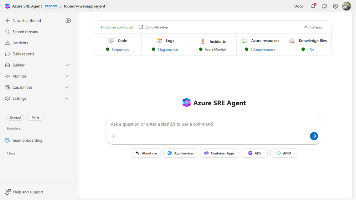This screenshot has width=356, height=200.
Task: Open the user profile avatar
Action: pyautogui.click(x=346, y=6)
